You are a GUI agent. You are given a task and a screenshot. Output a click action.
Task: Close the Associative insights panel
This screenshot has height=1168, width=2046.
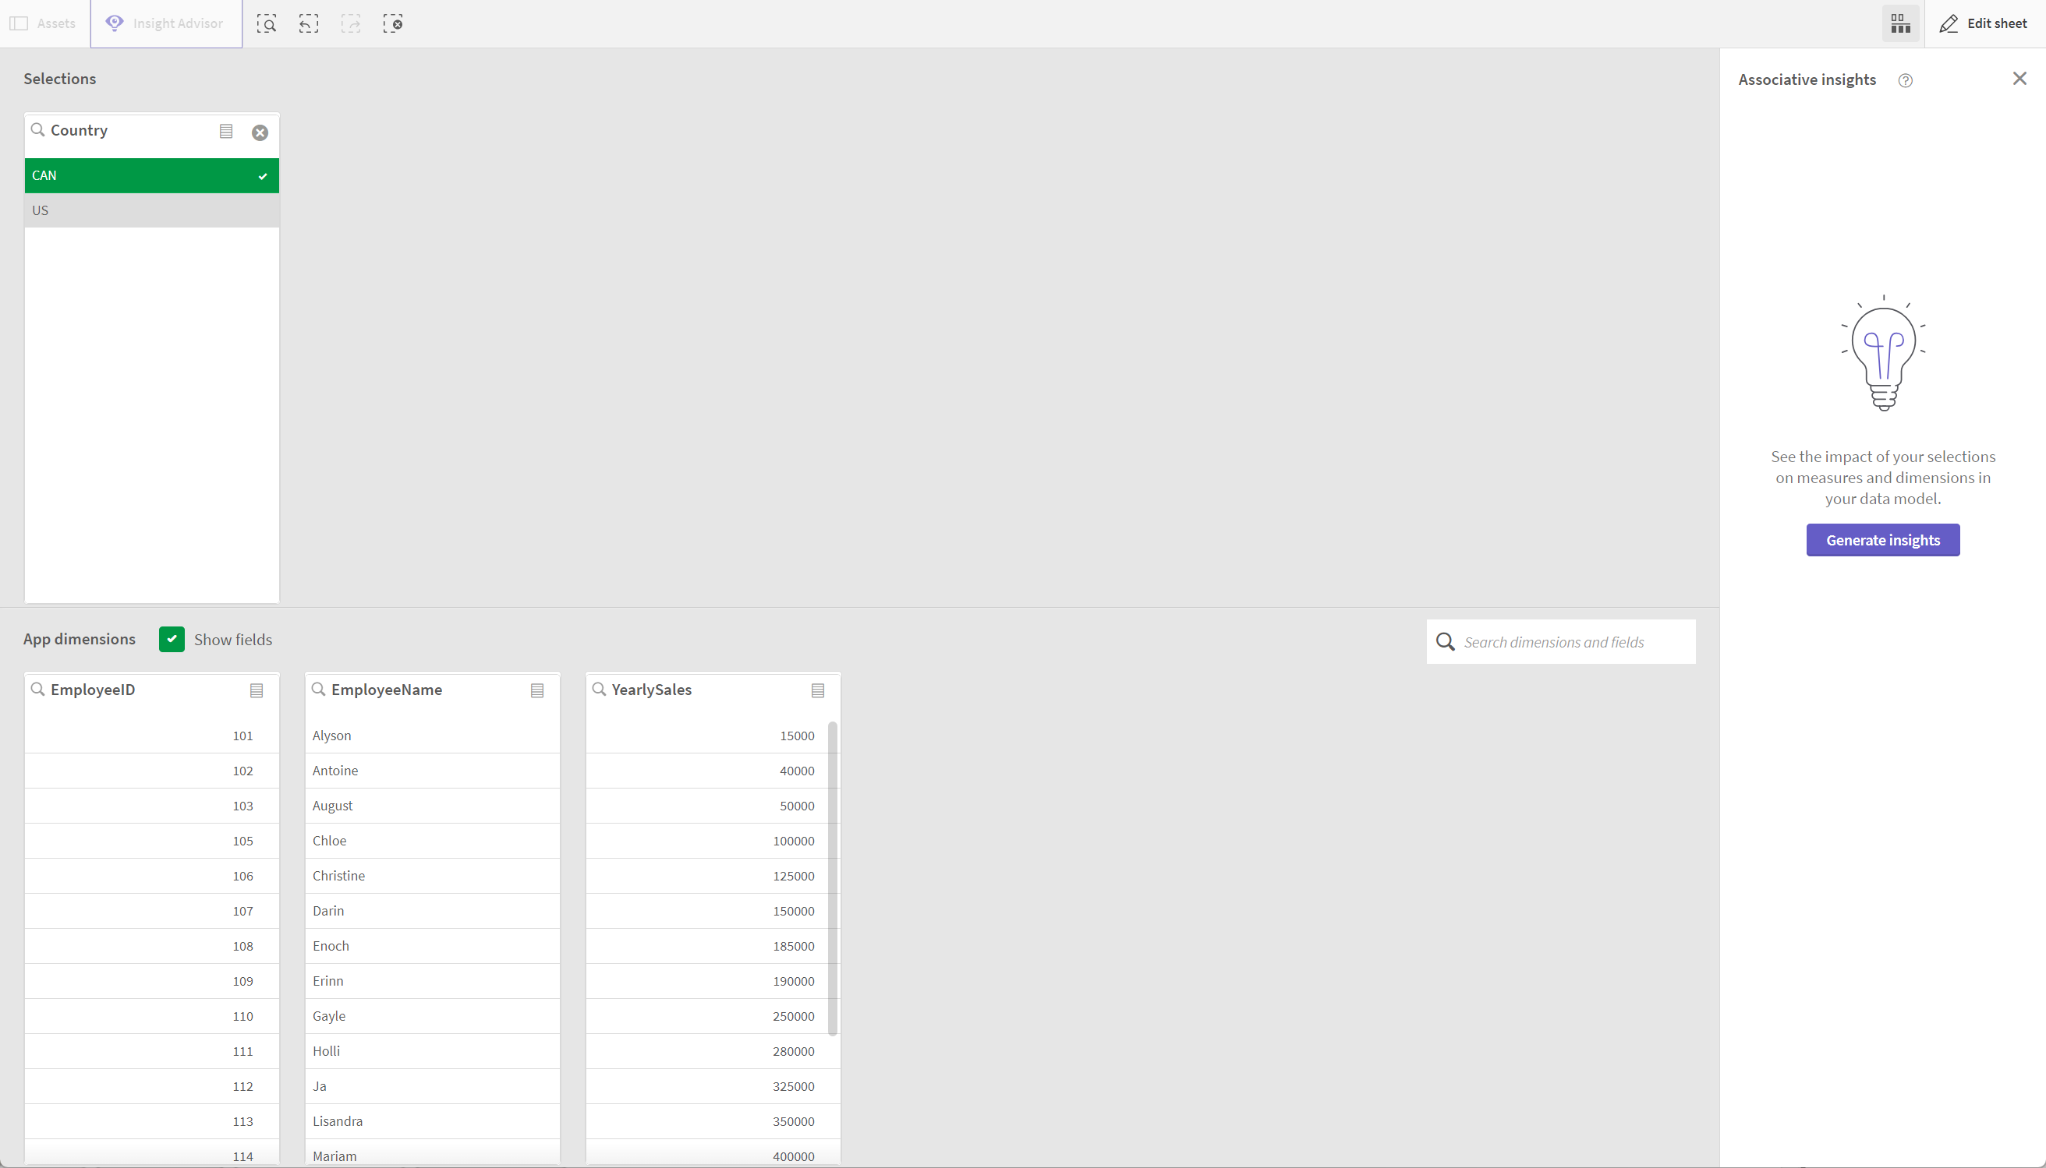point(2019,79)
